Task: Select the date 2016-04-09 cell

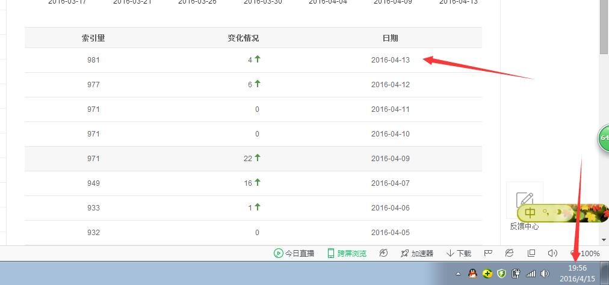Action: 391,158
